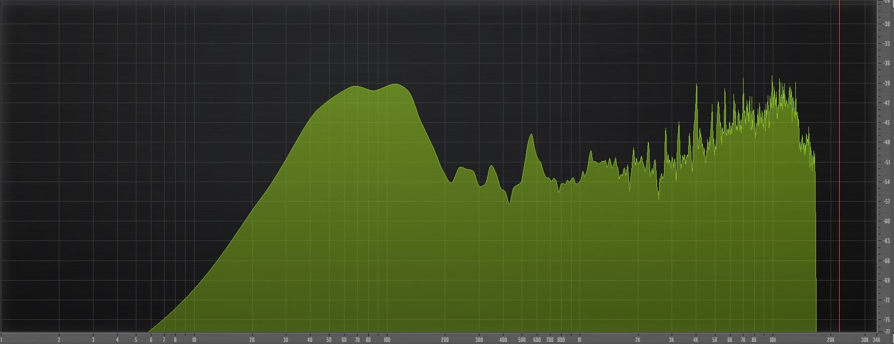Click the 10K frequency axis label
The width and height of the screenshot is (894, 344).
(x=773, y=340)
